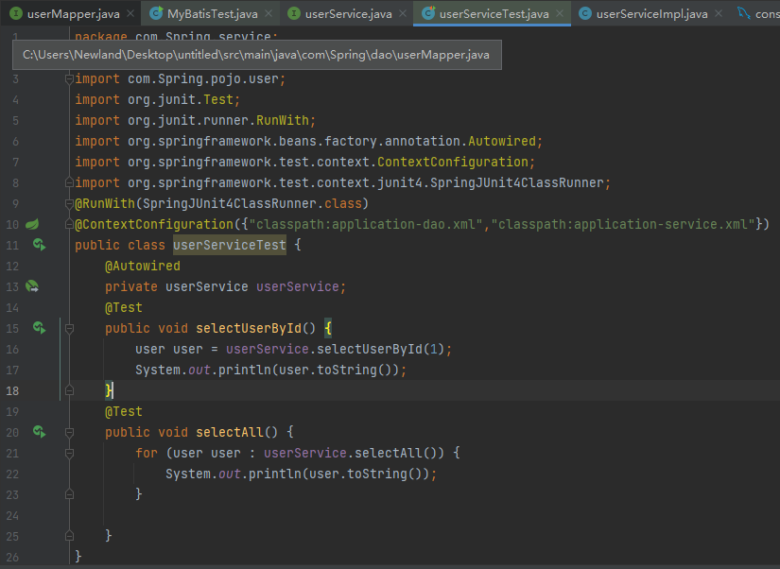Click the interface icon on userMapper.java tab
This screenshot has width=780, height=569.
pos(16,13)
